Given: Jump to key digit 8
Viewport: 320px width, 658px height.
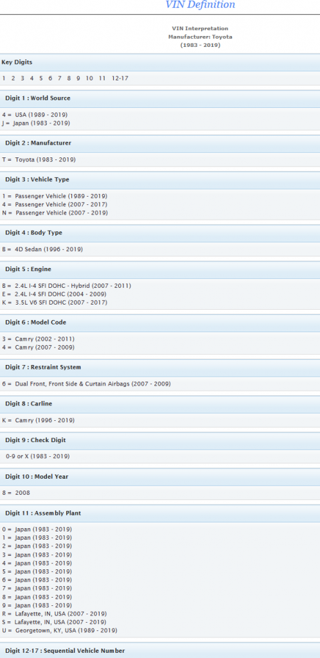Looking at the screenshot, I should [69, 78].
